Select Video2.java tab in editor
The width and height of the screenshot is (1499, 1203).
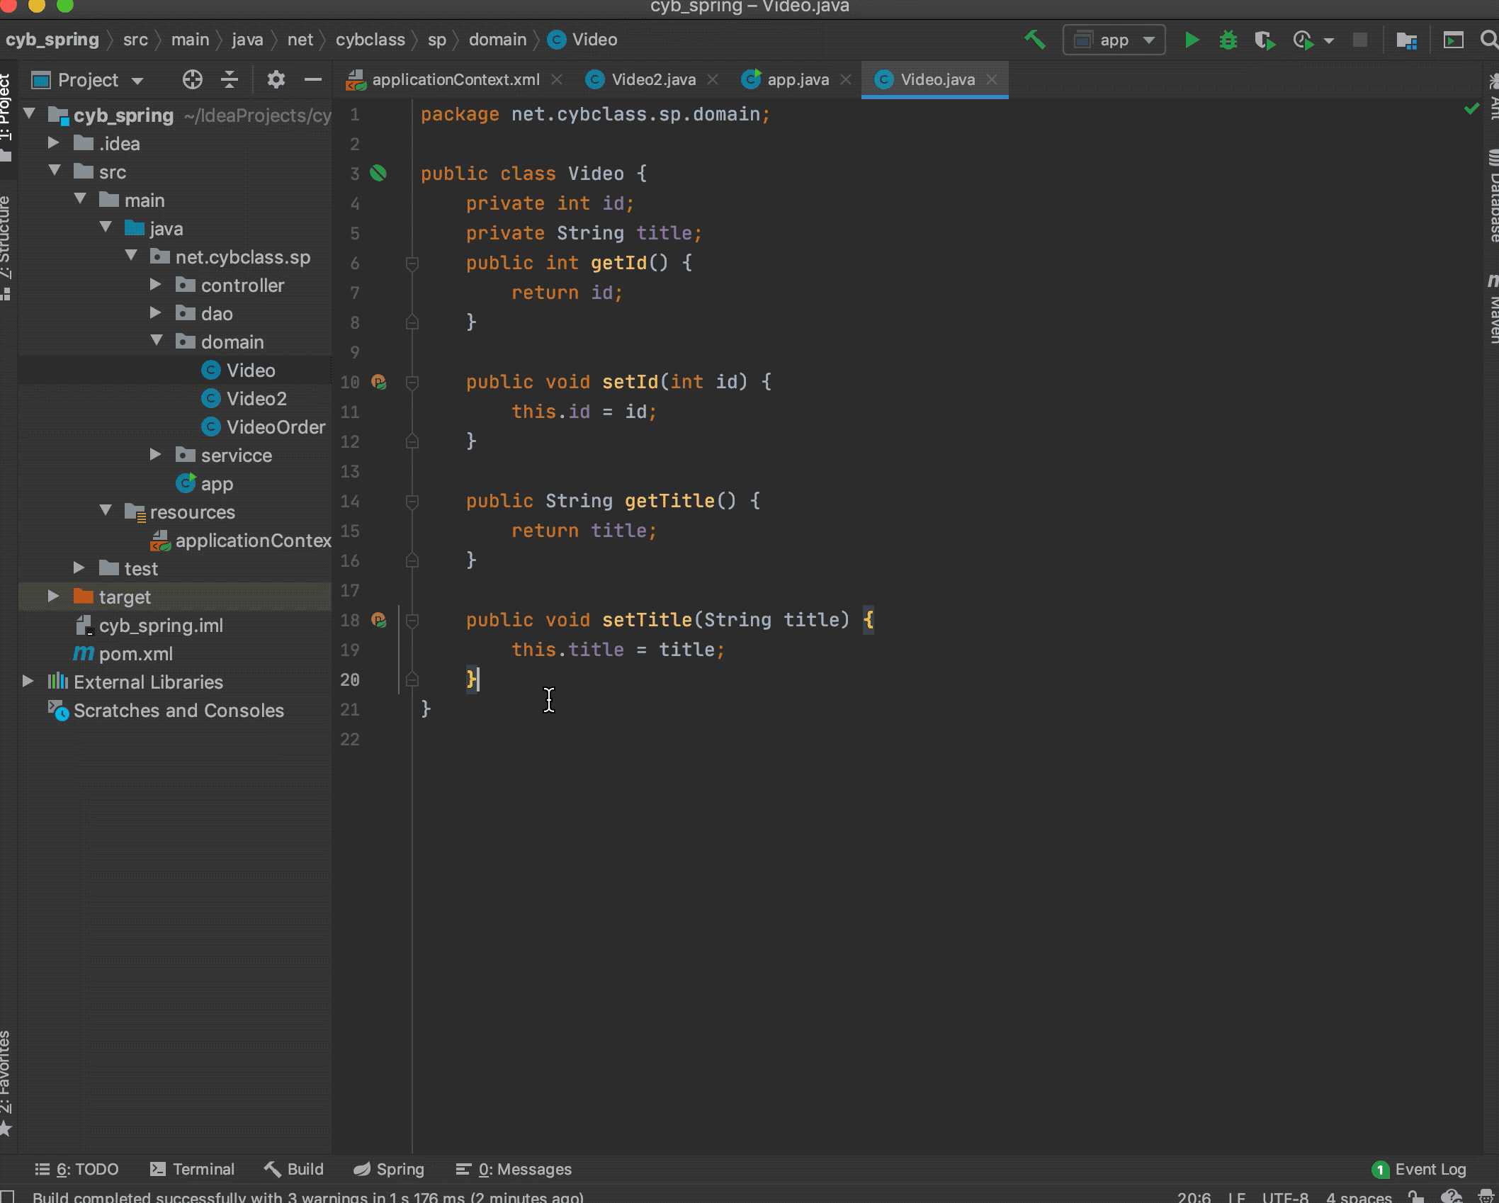coord(655,79)
